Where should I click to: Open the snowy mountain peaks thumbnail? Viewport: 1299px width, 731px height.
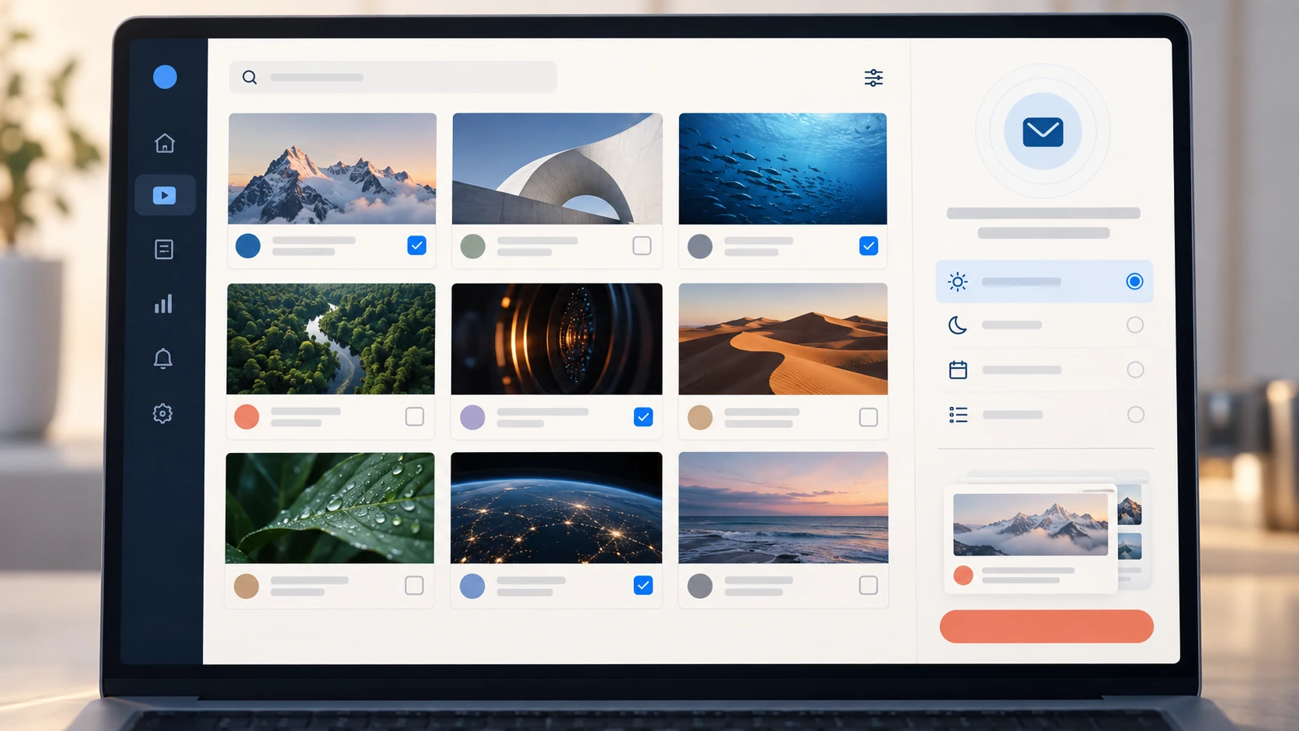(333, 169)
